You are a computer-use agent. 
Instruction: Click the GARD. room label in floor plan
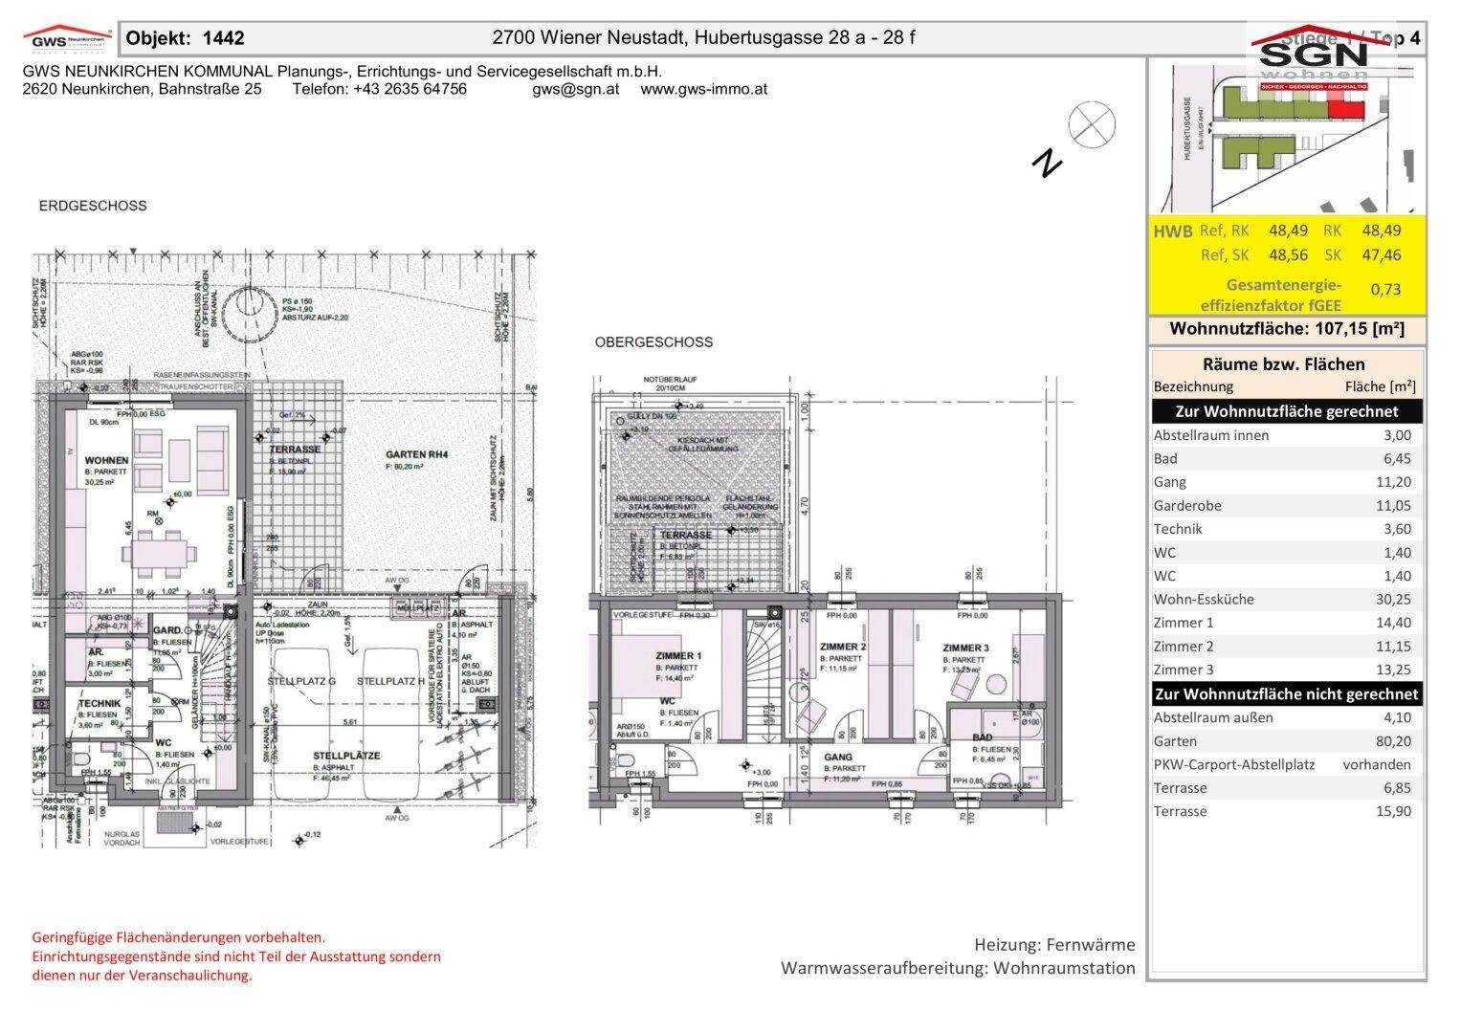167,631
